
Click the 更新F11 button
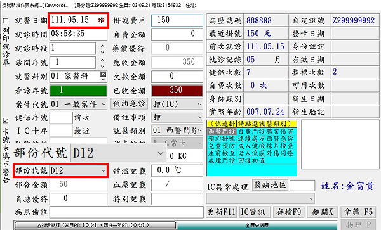pos(222,212)
